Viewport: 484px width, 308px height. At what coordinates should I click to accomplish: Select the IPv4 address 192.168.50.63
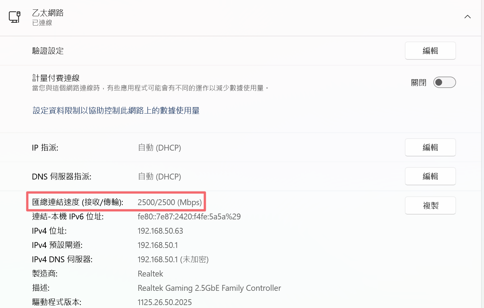(x=160, y=231)
